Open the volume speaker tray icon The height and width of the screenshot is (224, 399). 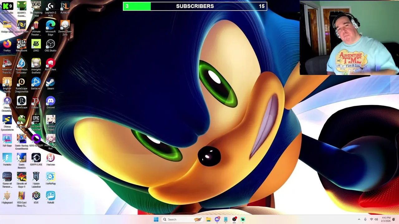pos(376,219)
